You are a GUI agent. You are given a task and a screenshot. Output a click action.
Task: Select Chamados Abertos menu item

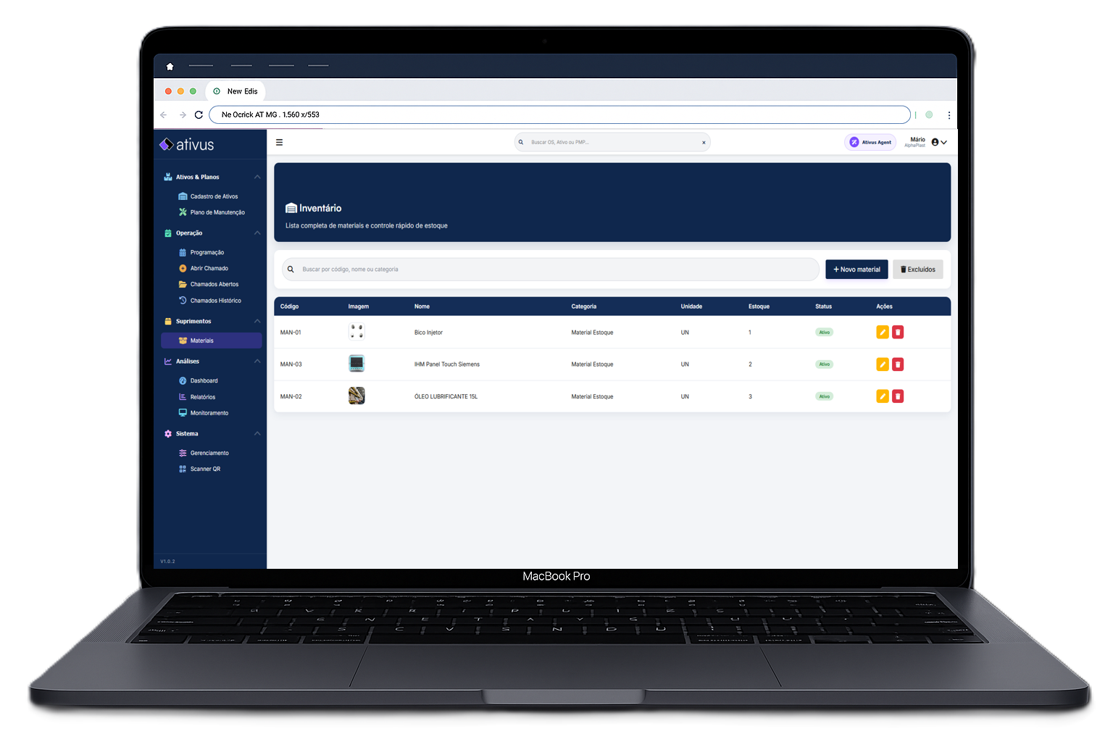[x=214, y=285]
